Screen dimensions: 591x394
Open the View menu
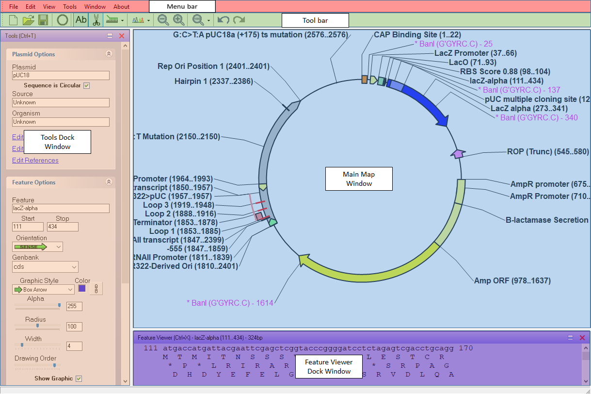click(x=49, y=7)
